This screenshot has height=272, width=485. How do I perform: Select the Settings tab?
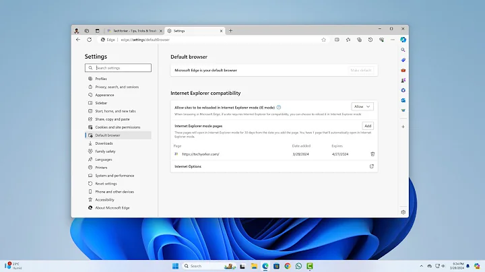coord(195,31)
